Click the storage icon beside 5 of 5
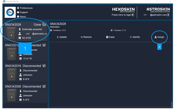 [x=21, y=100]
